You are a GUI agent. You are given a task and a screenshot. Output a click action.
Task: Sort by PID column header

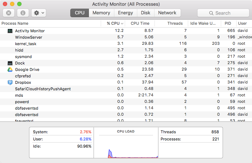point(229,23)
